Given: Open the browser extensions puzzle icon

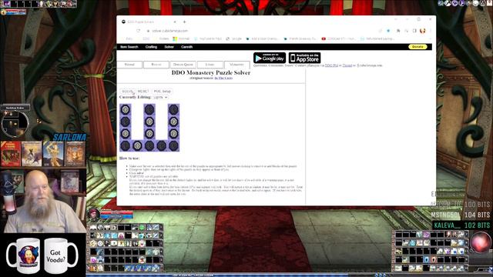Looking at the screenshot, I should [x=398, y=31].
